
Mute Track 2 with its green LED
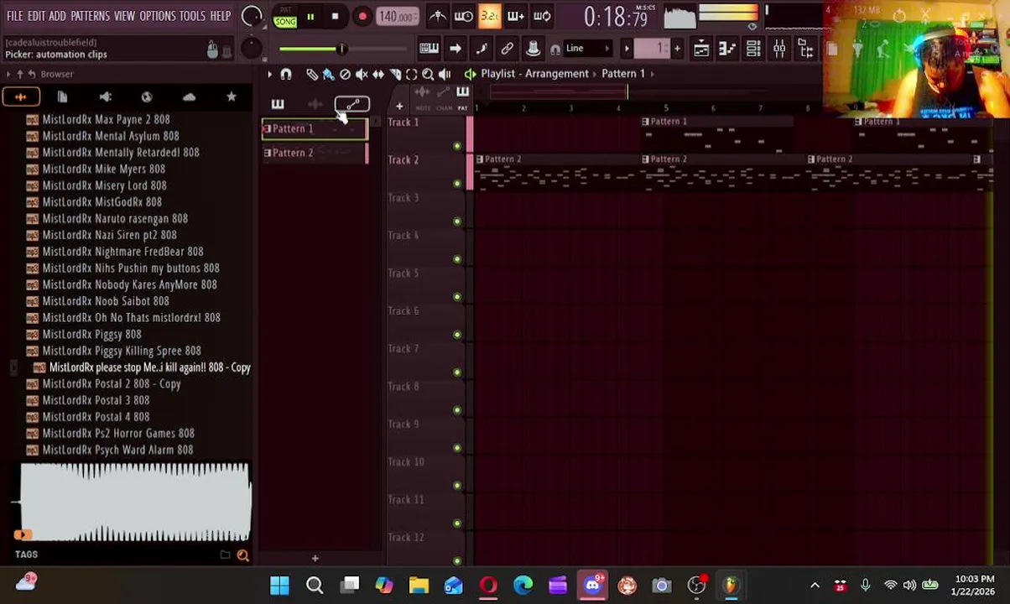pos(457,184)
